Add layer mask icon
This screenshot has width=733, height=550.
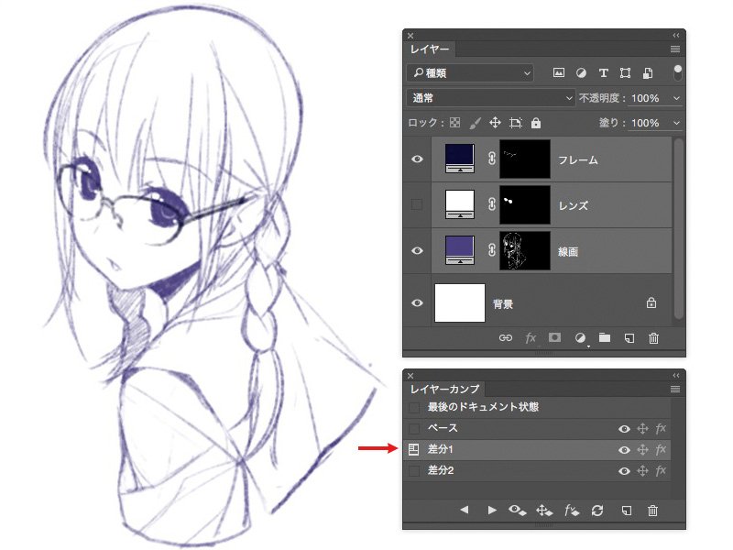click(x=555, y=337)
